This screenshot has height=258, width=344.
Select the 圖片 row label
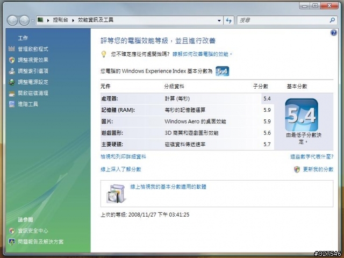click(x=107, y=121)
